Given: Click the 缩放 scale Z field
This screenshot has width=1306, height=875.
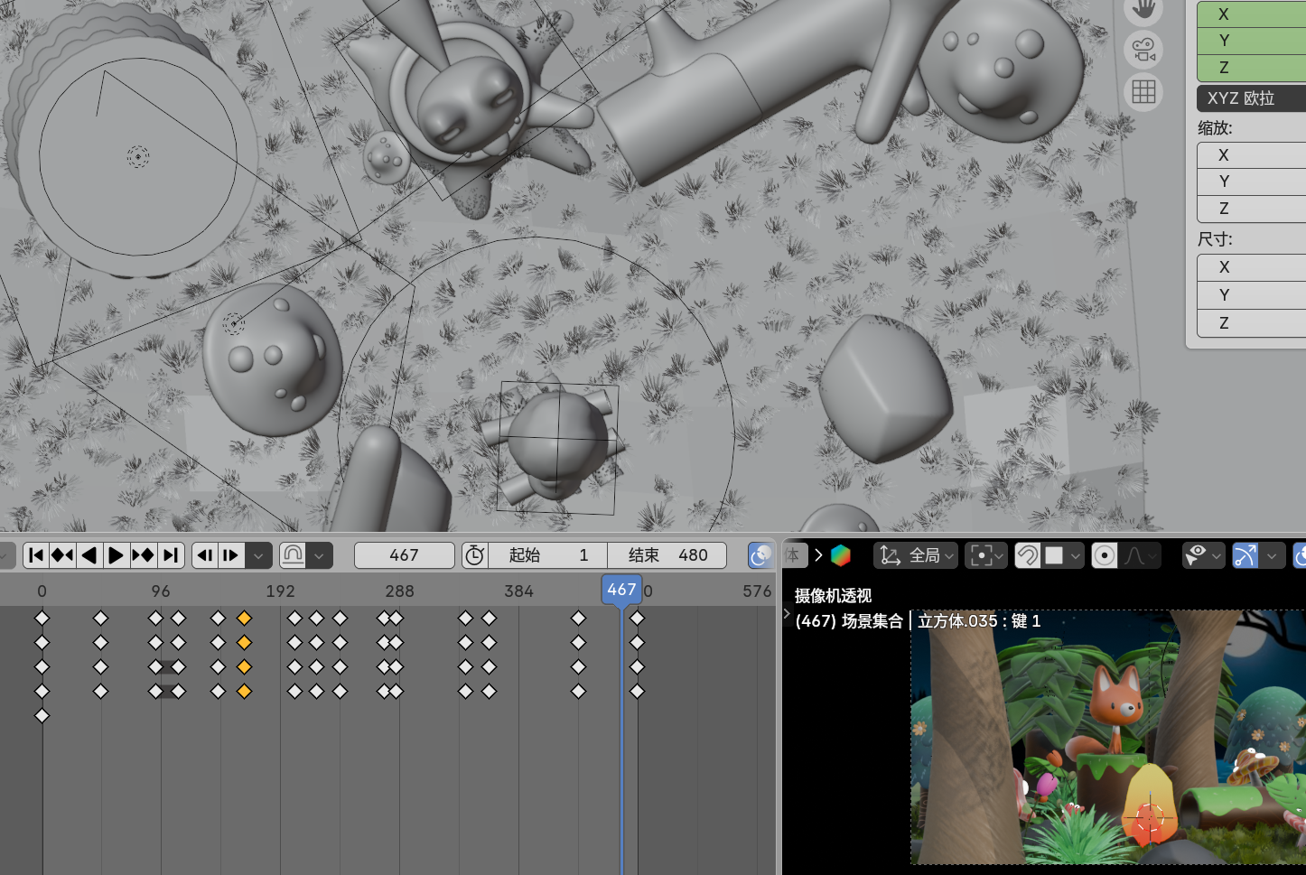Looking at the screenshot, I should click(x=1251, y=209).
